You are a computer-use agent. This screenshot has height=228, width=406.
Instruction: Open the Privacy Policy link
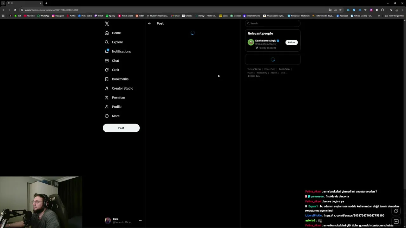point(270,69)
